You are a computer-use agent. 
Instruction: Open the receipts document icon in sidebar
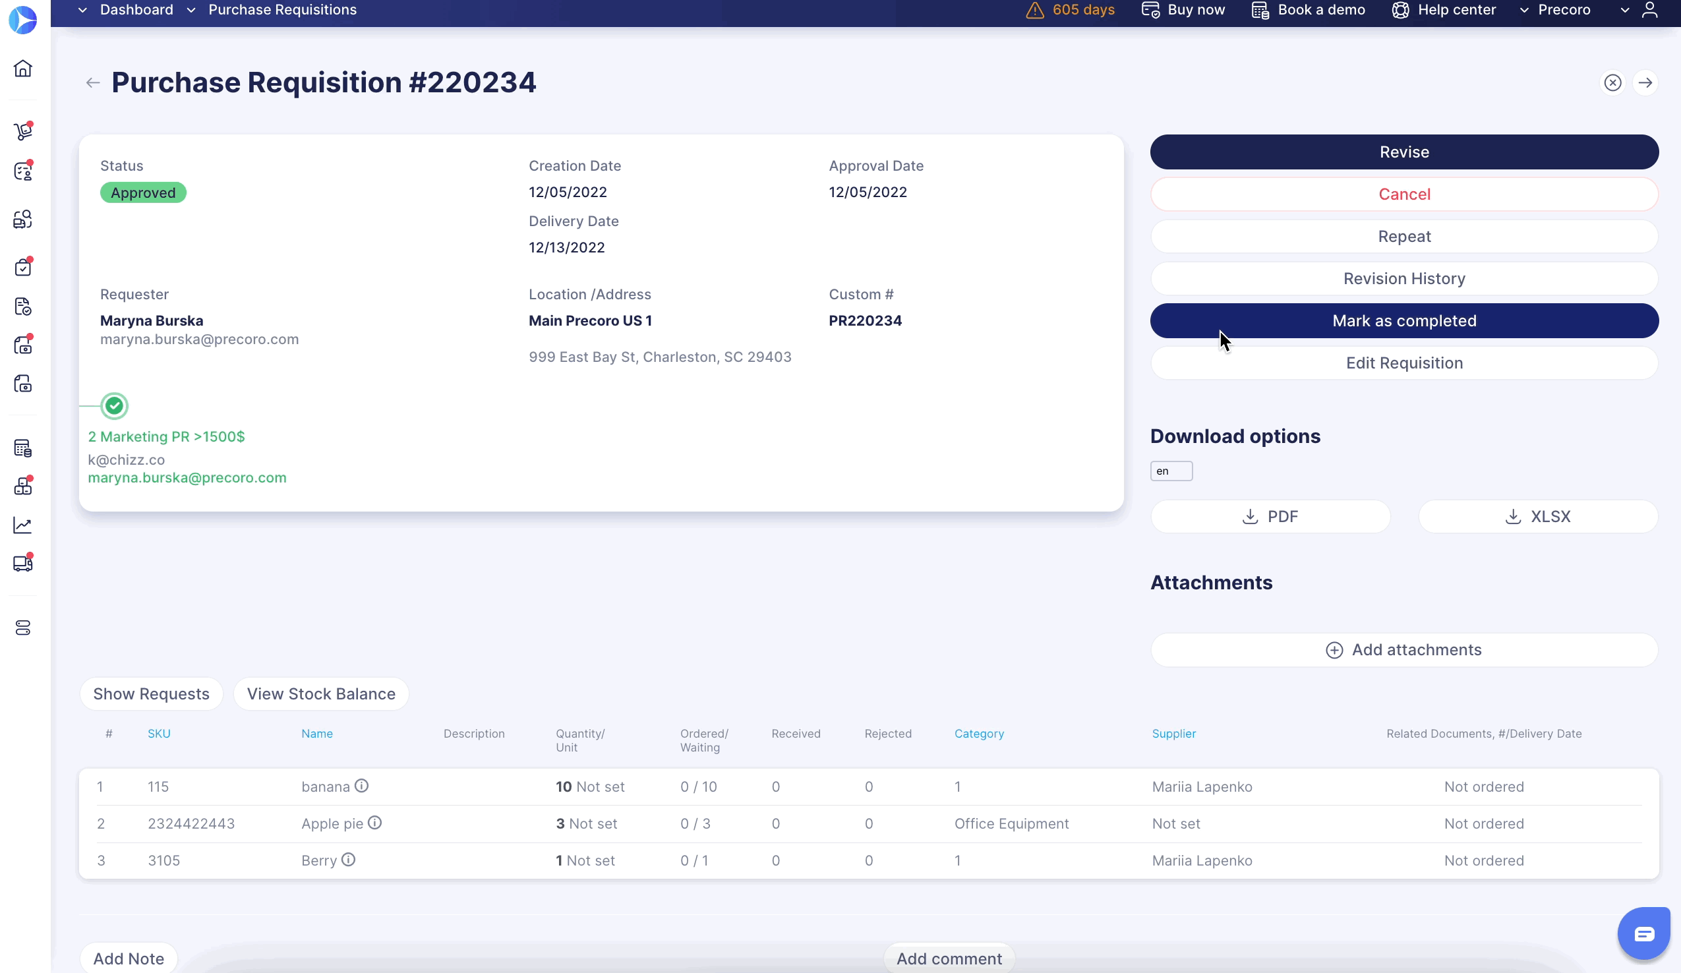[23, 306]
